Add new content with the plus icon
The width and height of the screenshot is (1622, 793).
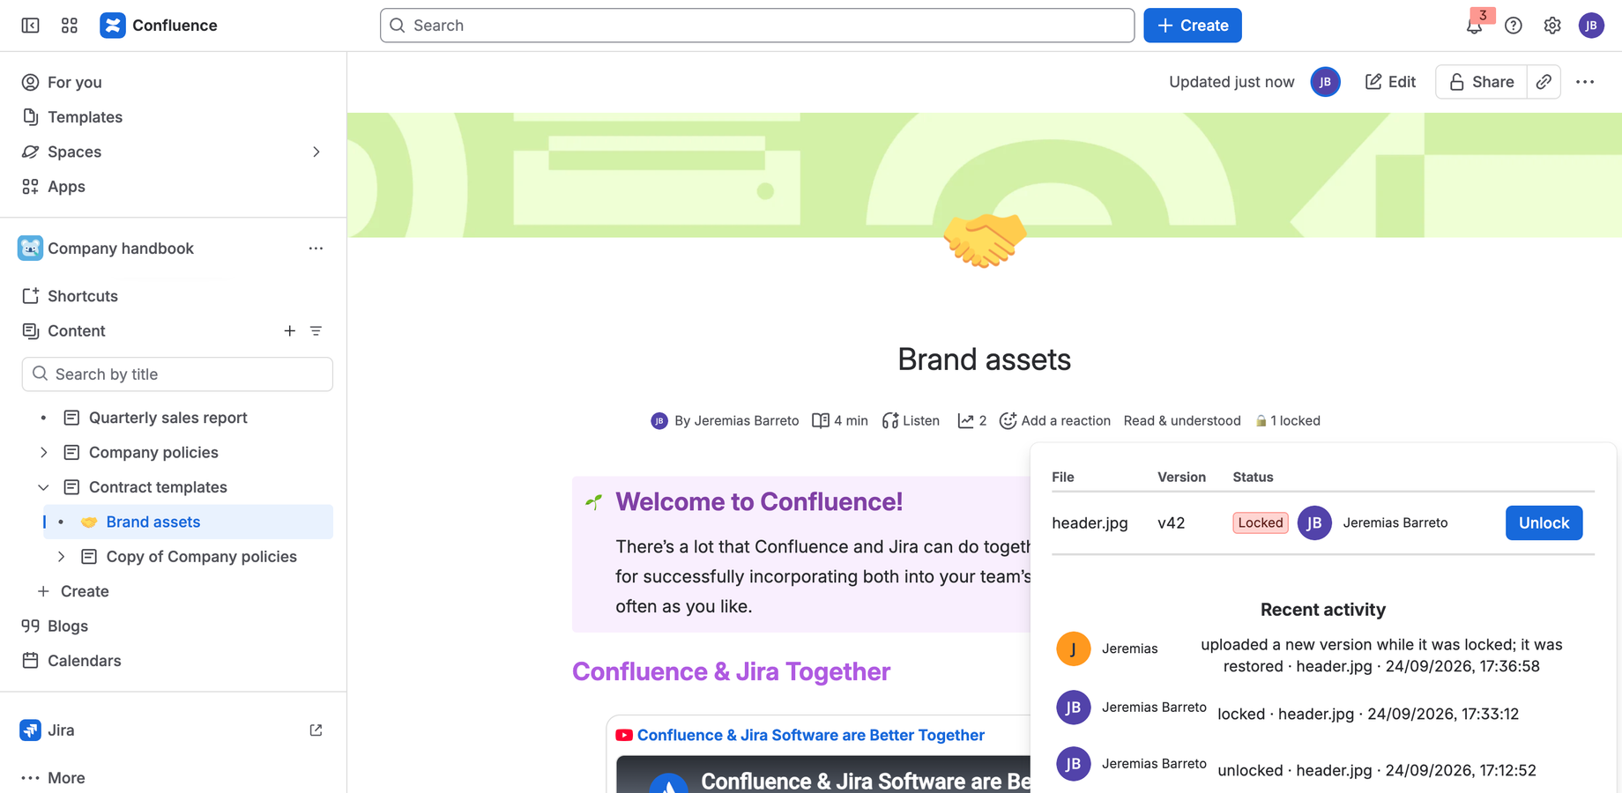click(x=289, y=331)
